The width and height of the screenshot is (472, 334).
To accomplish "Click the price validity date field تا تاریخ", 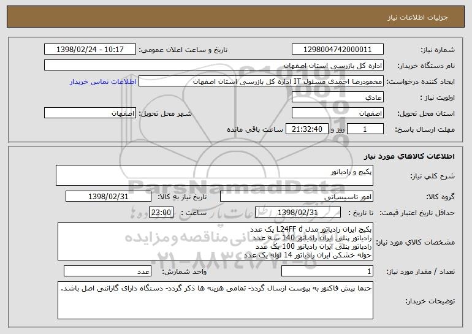I will 298,213.
